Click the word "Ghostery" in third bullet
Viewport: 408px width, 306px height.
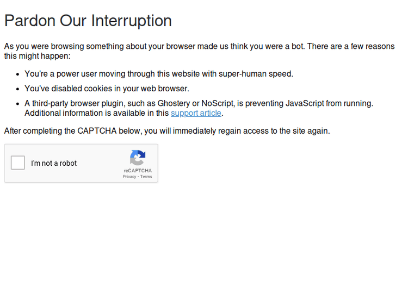[174, 103]
